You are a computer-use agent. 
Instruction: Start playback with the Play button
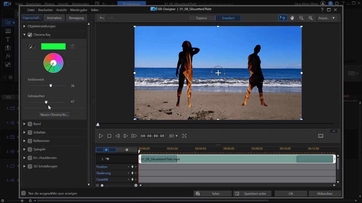(x=101, y=136)
